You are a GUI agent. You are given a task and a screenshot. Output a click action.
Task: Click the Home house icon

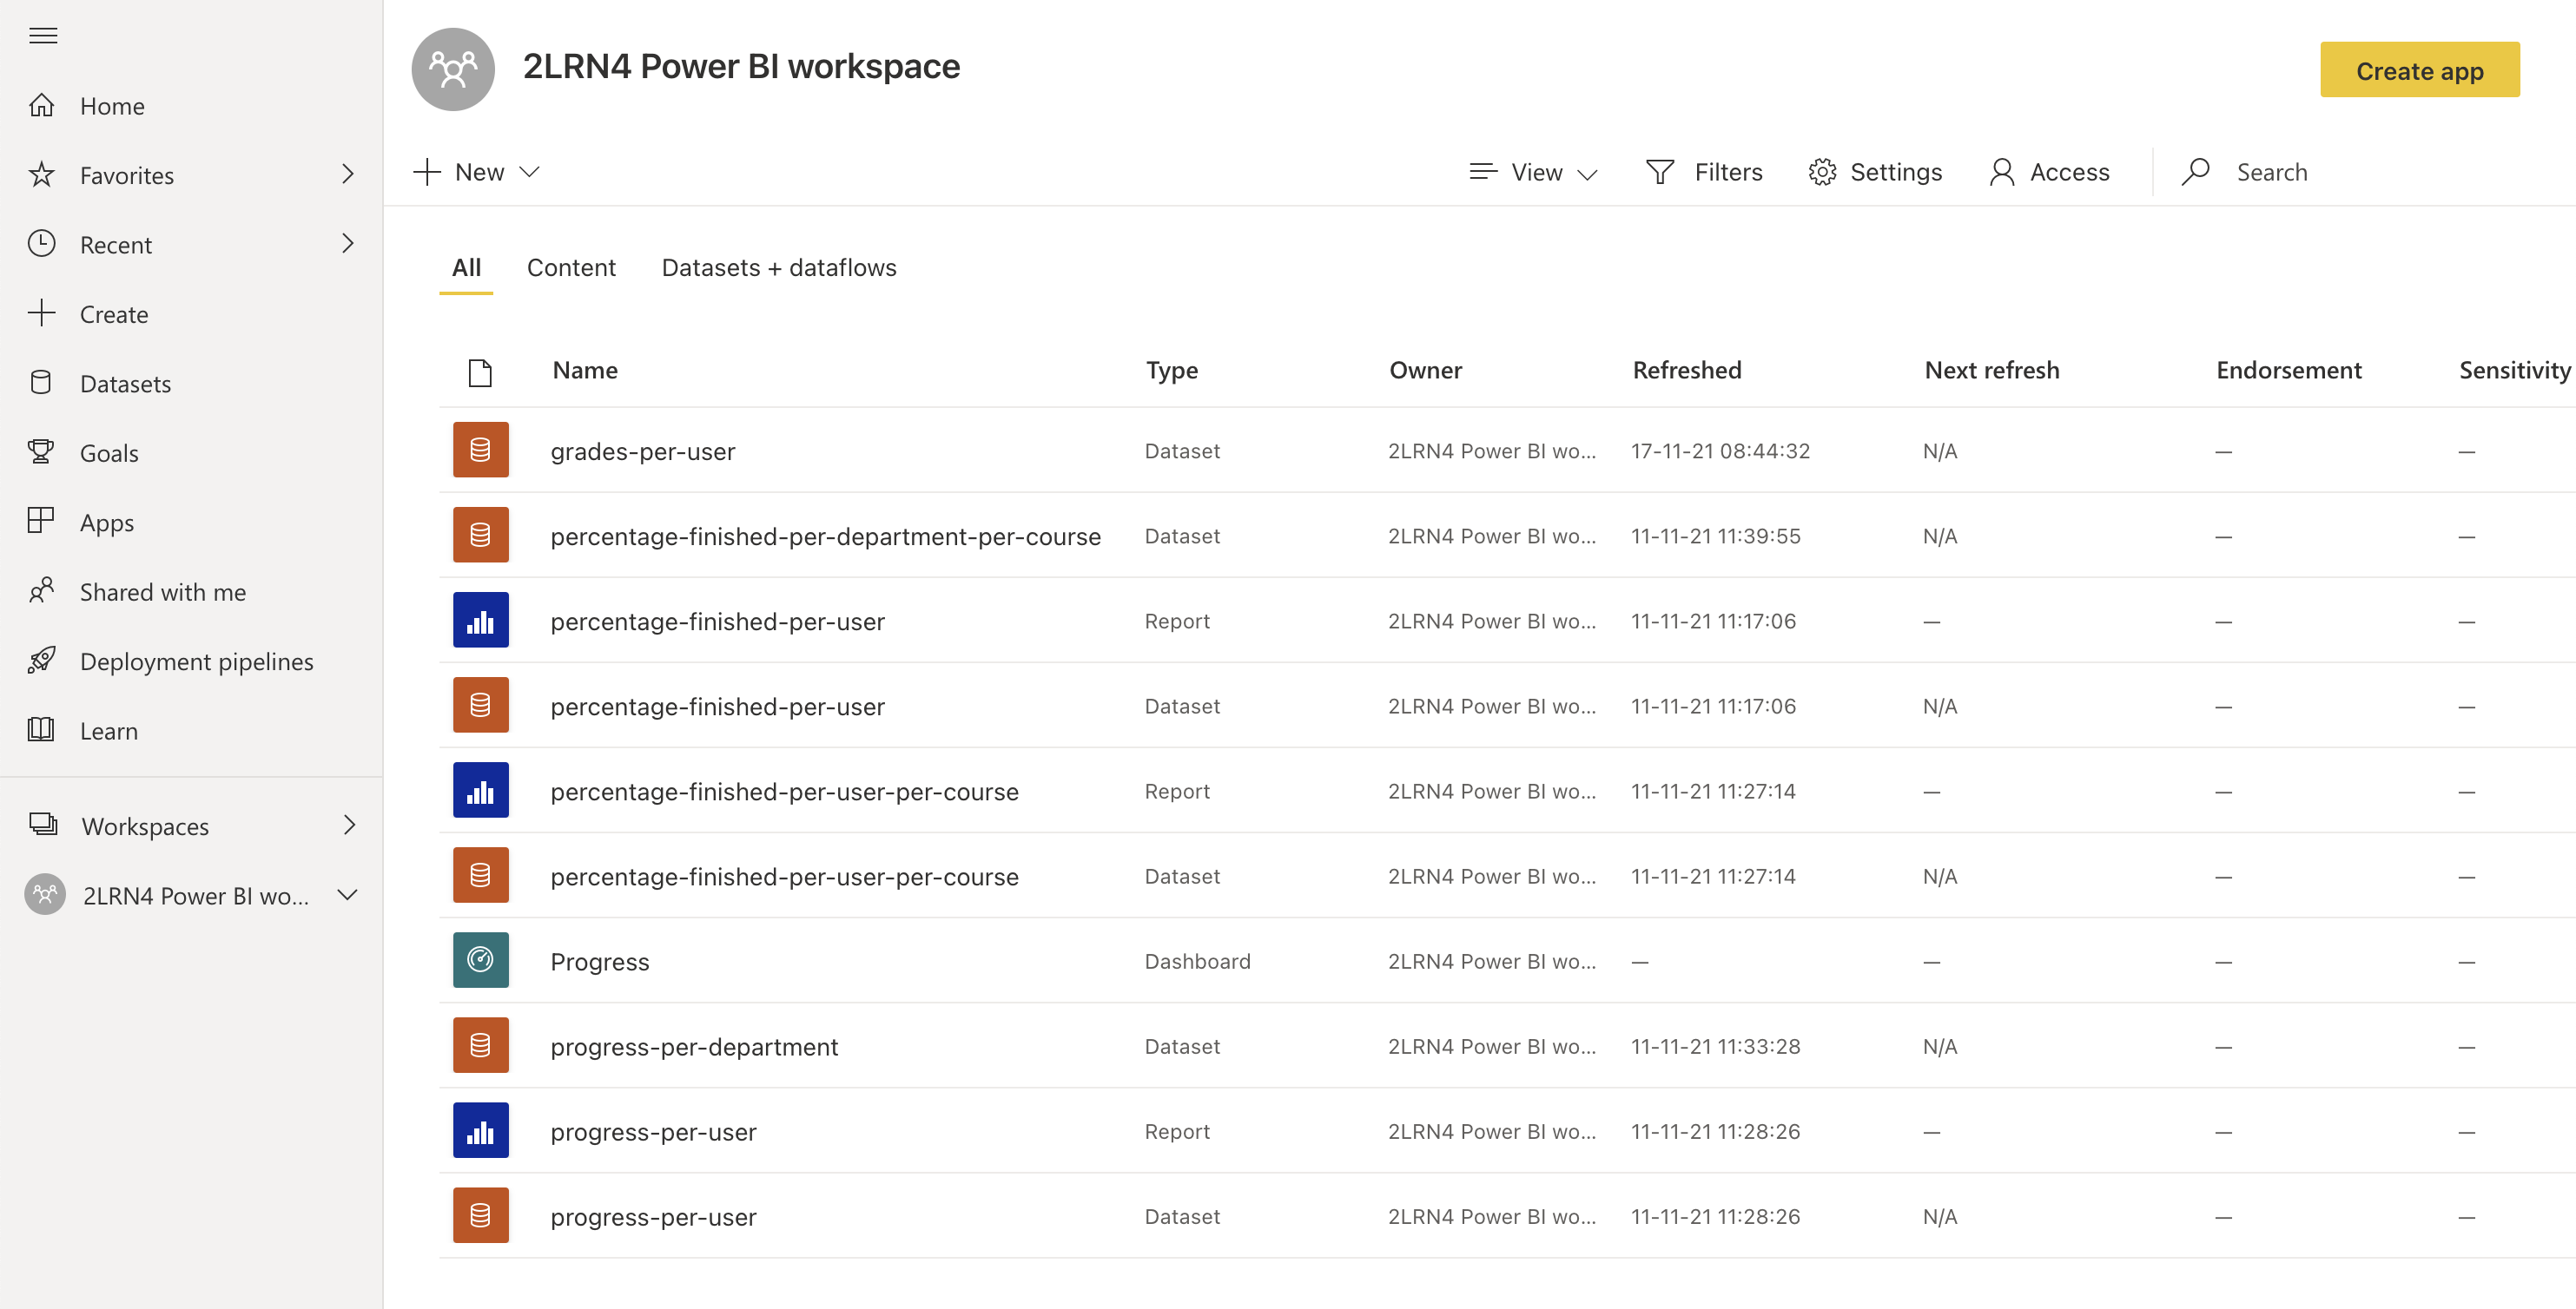tap(41, 105)
